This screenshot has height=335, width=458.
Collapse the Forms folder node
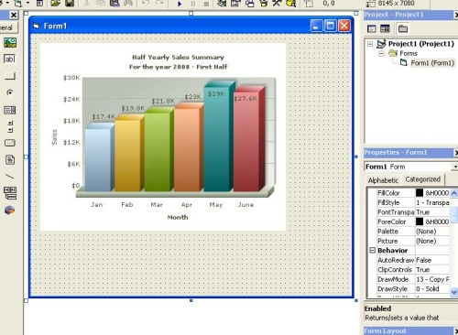381,54
